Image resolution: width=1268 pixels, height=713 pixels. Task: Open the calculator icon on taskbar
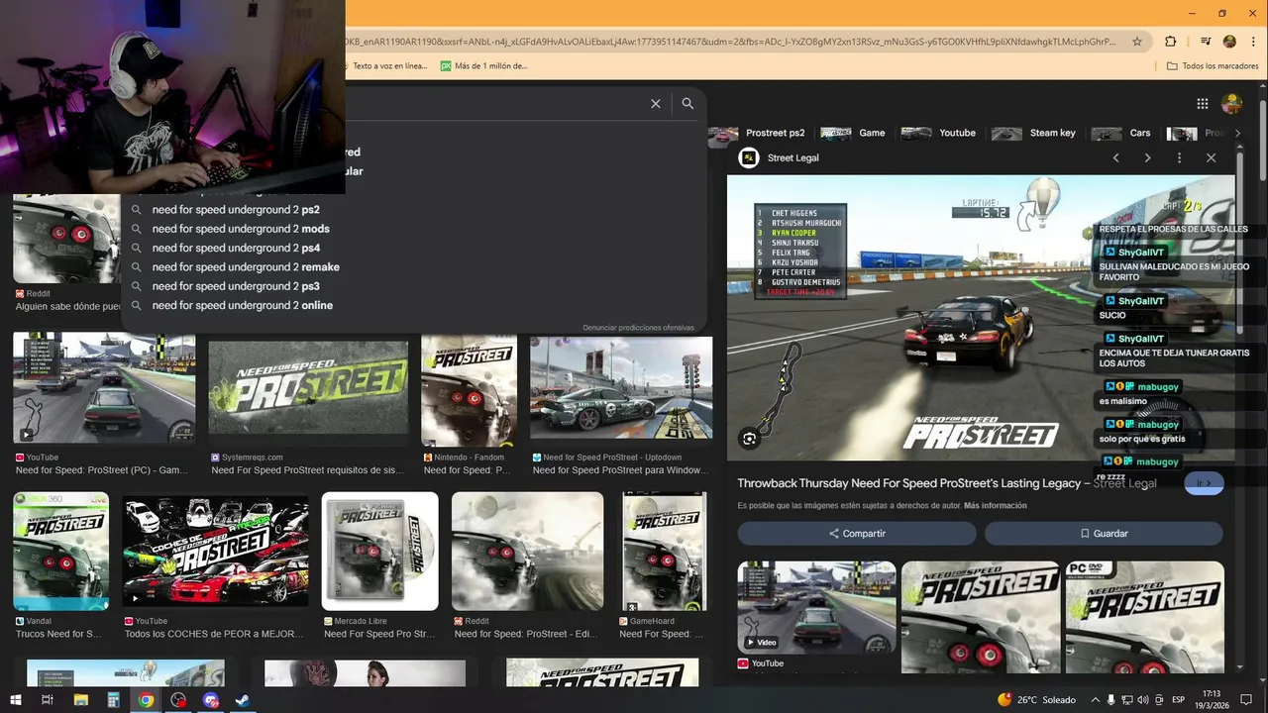pos(114,700)
